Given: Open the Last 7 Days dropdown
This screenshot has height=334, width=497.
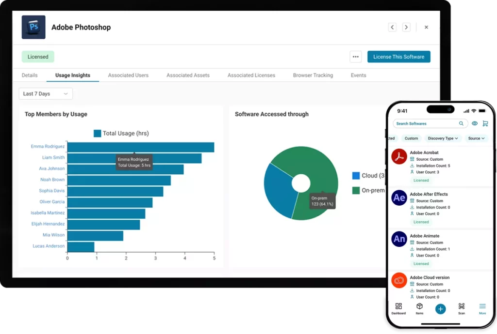Looking at the screenshot, I should click(x=46, y=93).
